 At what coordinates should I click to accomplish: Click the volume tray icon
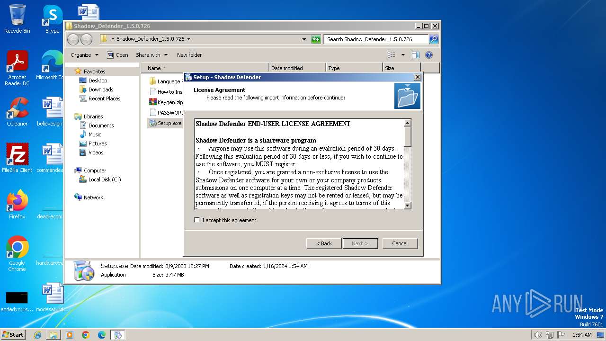(x=538, y=335)
